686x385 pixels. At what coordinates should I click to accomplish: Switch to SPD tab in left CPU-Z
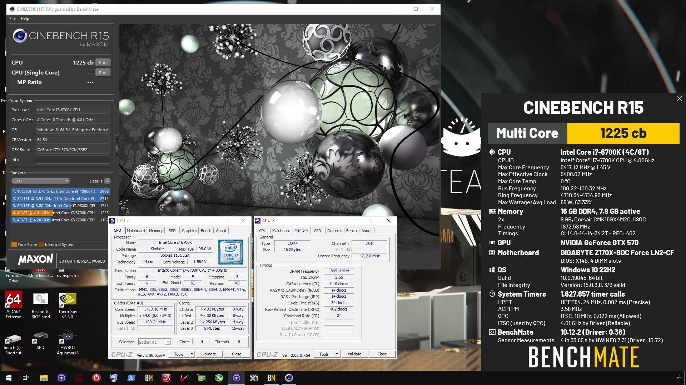172,231
